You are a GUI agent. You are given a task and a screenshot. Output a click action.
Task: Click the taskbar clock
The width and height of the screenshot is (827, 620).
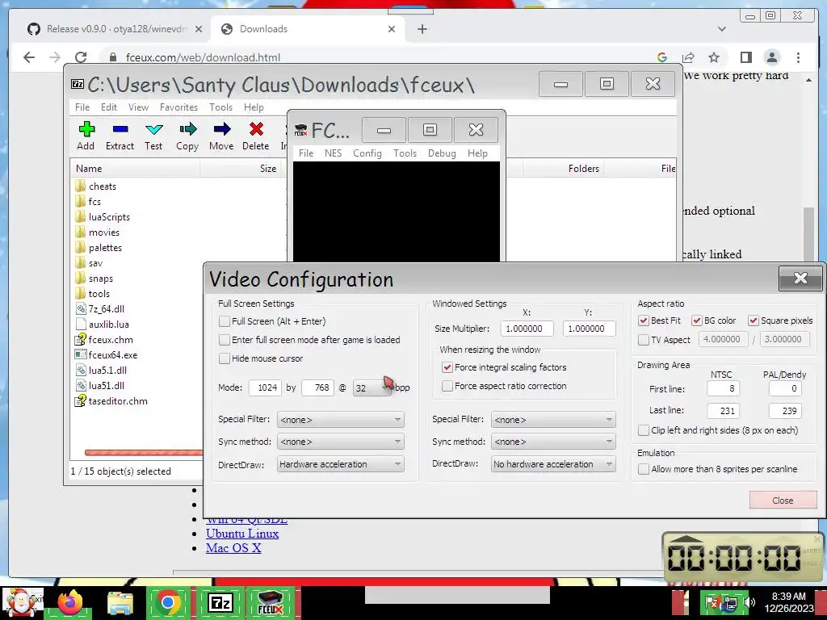[x=789, y=602]
